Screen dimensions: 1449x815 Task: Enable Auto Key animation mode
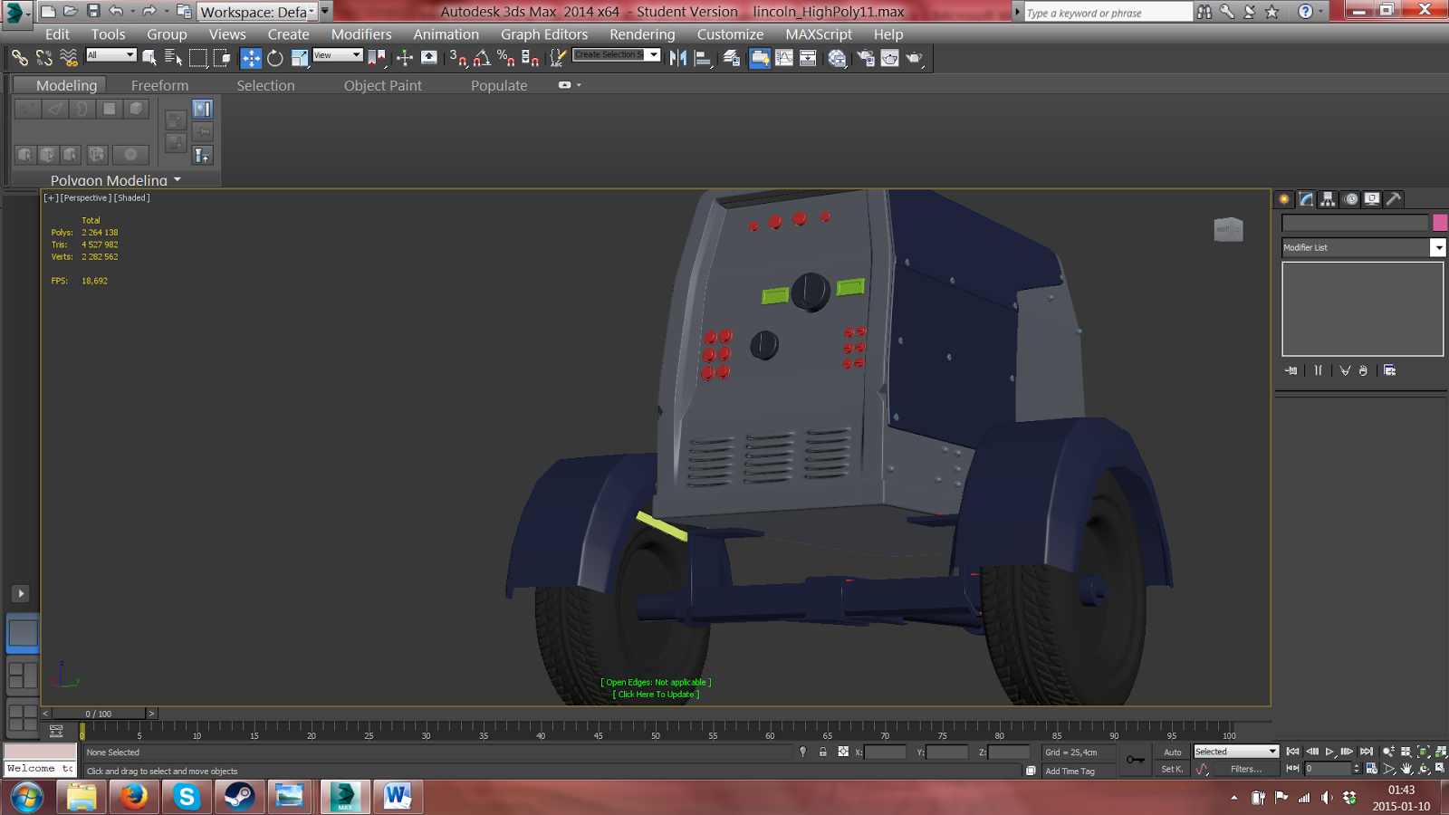[1172, 752]
